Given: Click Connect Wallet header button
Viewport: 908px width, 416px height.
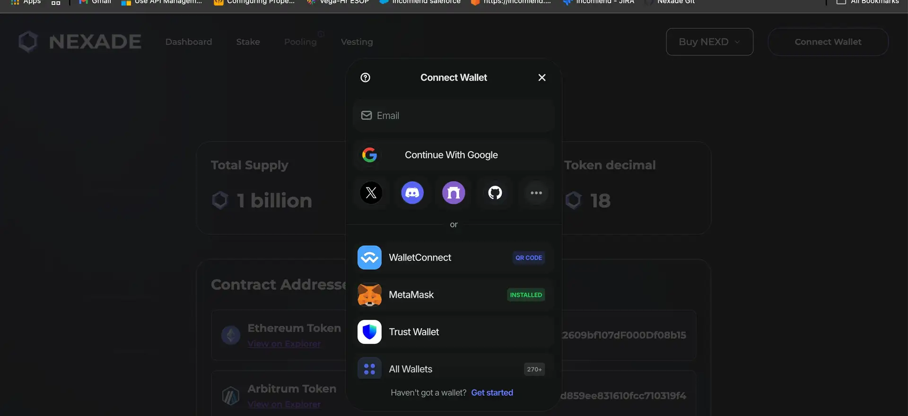Looking at the screenshot, I should click(x=828, y=42).
